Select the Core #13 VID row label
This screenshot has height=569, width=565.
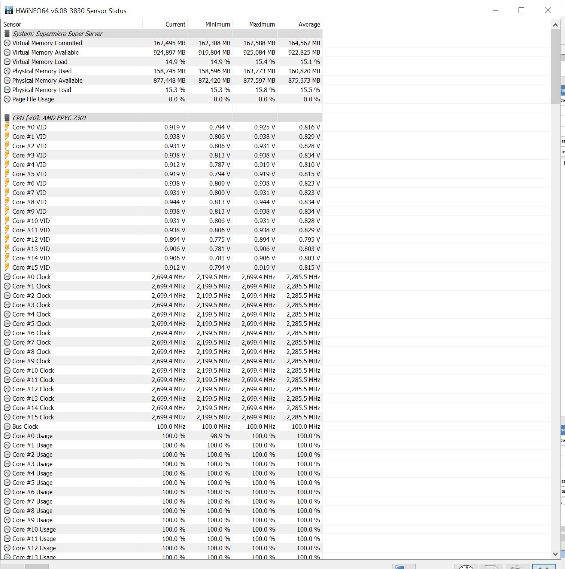click(31, 249)
